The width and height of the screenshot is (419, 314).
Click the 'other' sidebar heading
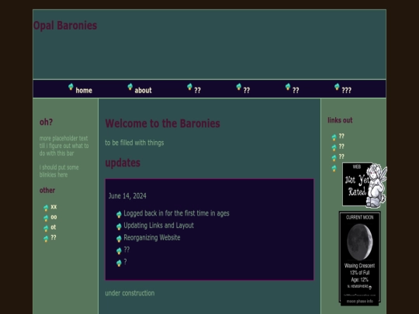click(47, 191)
